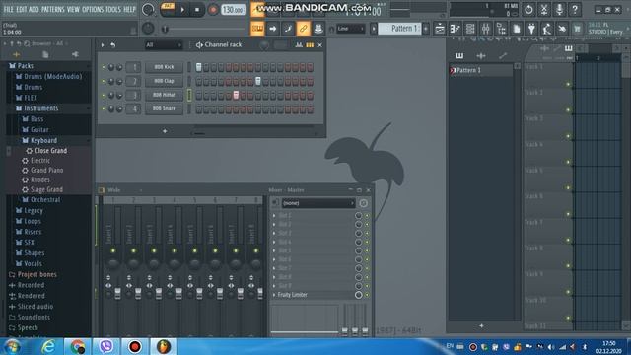
Task: Open the OPTIONS menu
Action: click(x=93, y=9)
